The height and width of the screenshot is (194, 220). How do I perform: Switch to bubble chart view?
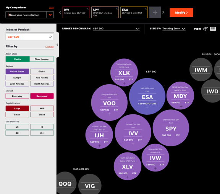tap(205, 29)
